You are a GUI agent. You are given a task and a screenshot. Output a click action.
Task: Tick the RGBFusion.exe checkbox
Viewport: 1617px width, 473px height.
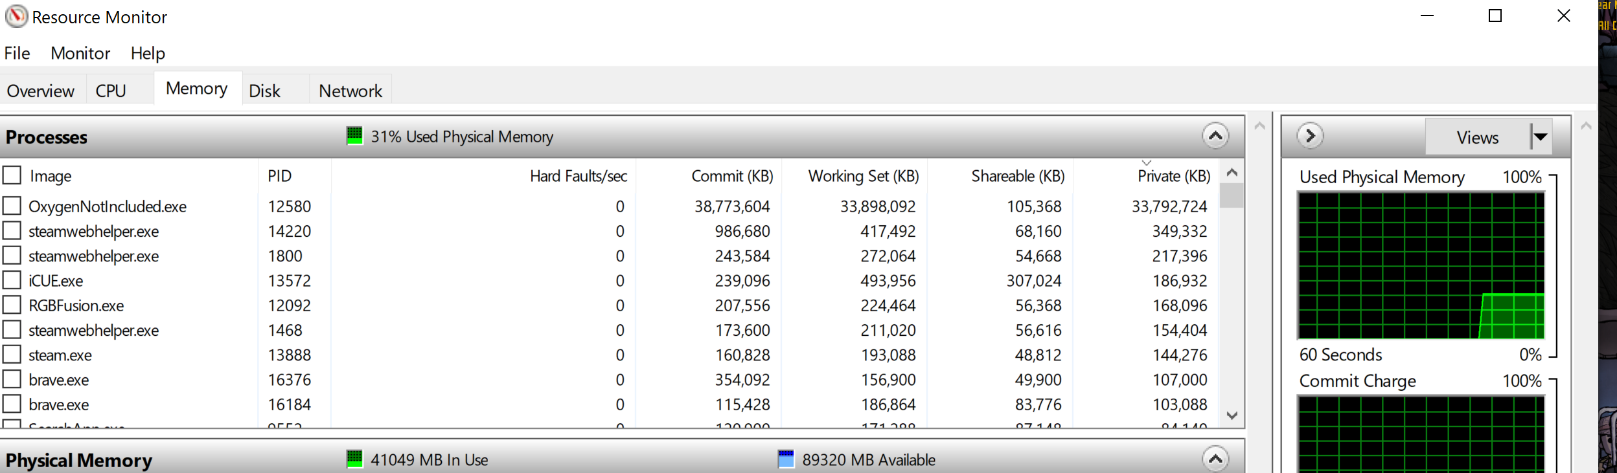coord(12,305)
